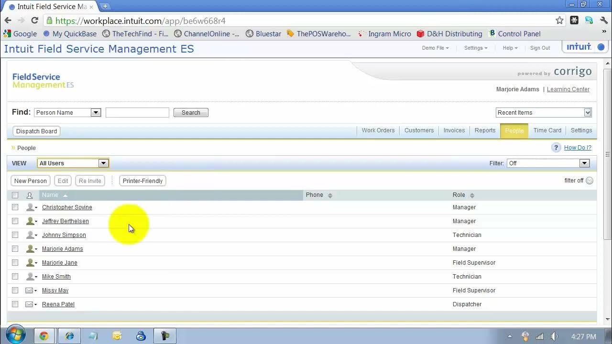Click the Skype extension icon in toolbar
The width and height of the screenshot is (612, 344).
click(589, 21)
